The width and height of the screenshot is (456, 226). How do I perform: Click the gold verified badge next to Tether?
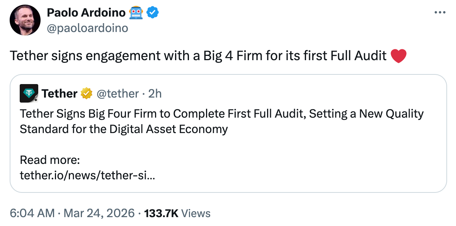point(85,93)
